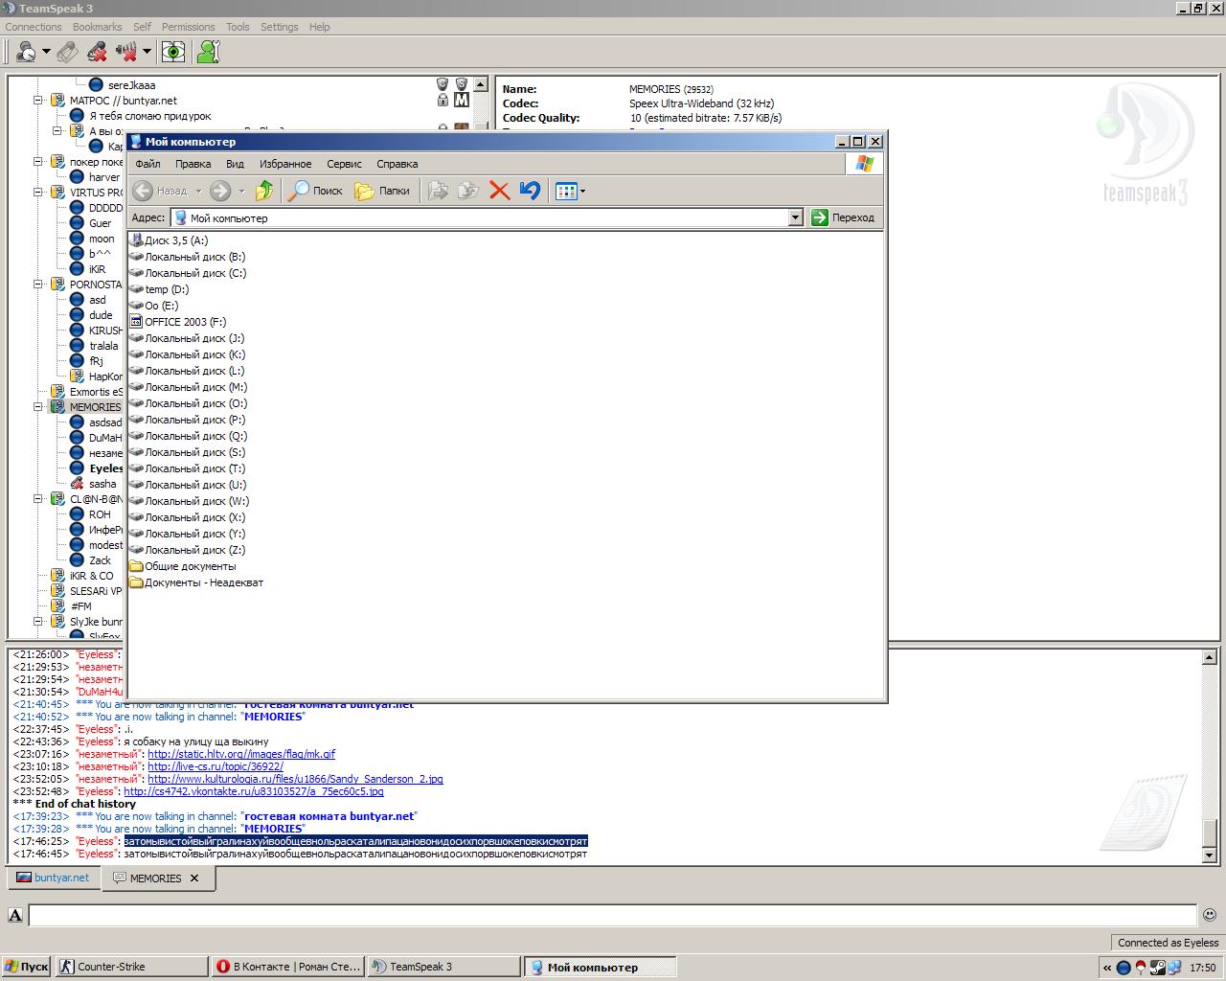Viewport: 1226px width, 981px height.
Task: Open the contacts manager toolbar icon
Action: tap(208, 52)
